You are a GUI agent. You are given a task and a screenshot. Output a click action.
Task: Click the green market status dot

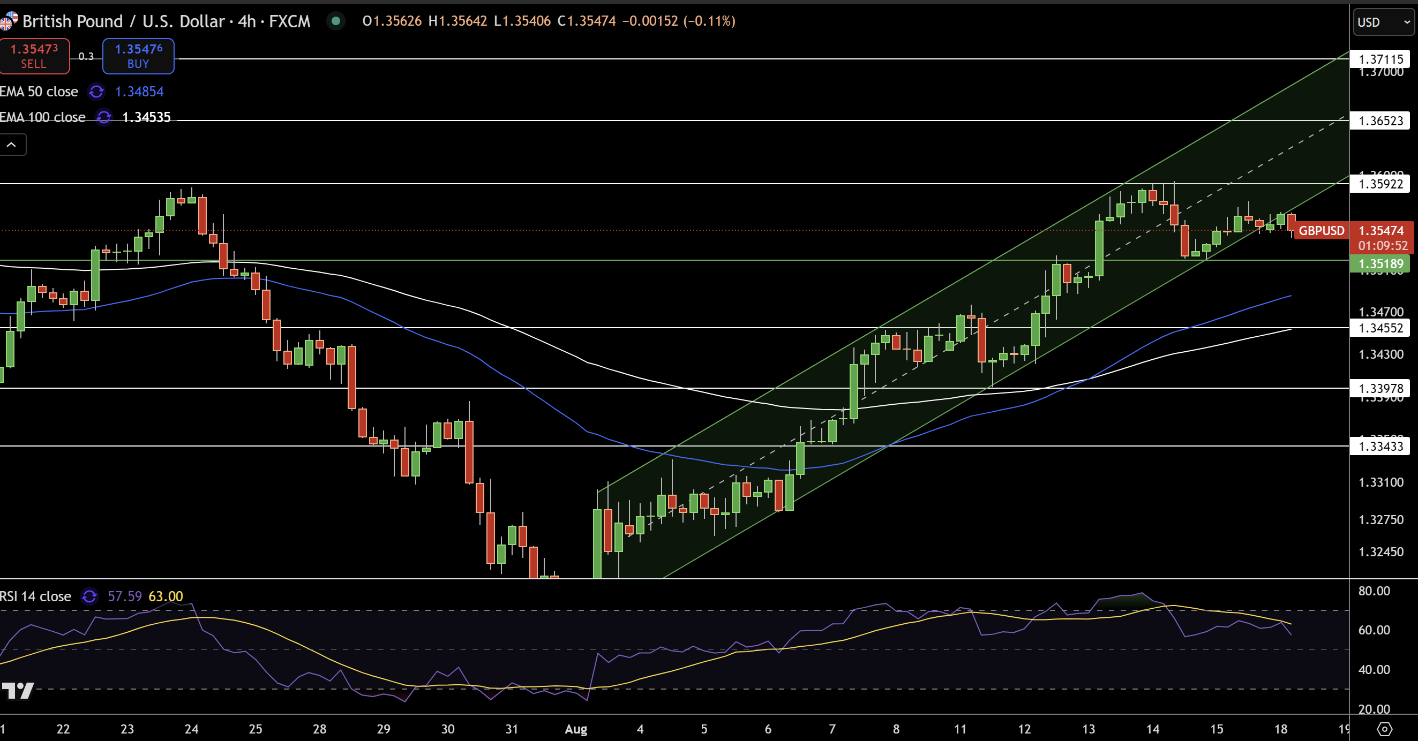(x=336, y=21)
